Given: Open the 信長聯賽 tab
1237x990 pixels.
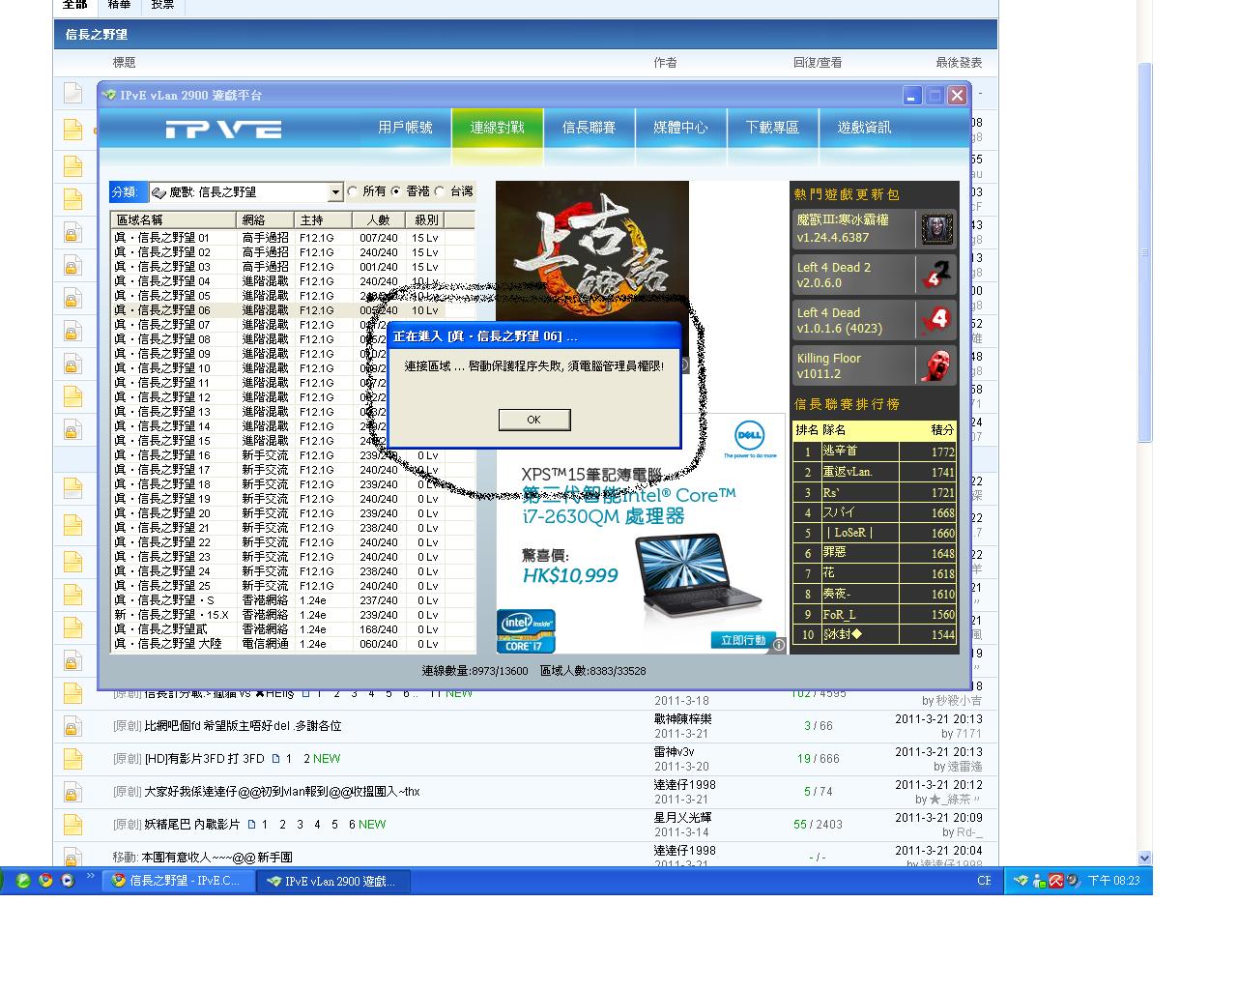Looking at the screenshot, I should [x=589, y=128].
